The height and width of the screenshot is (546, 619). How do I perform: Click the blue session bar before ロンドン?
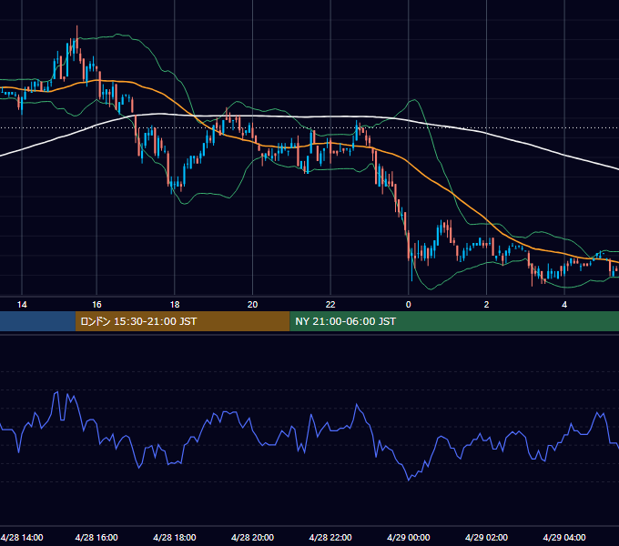(x=37, y=321)
